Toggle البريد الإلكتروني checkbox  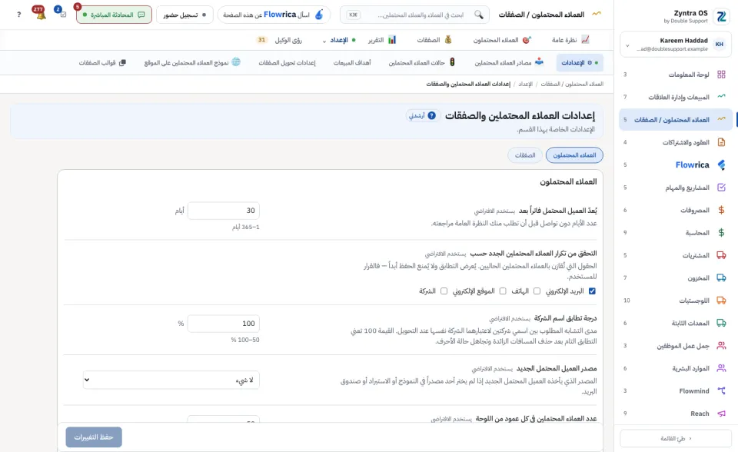click(x=592, y=291)
